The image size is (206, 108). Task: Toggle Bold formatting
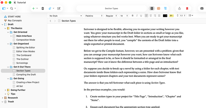tap(133, 15)
